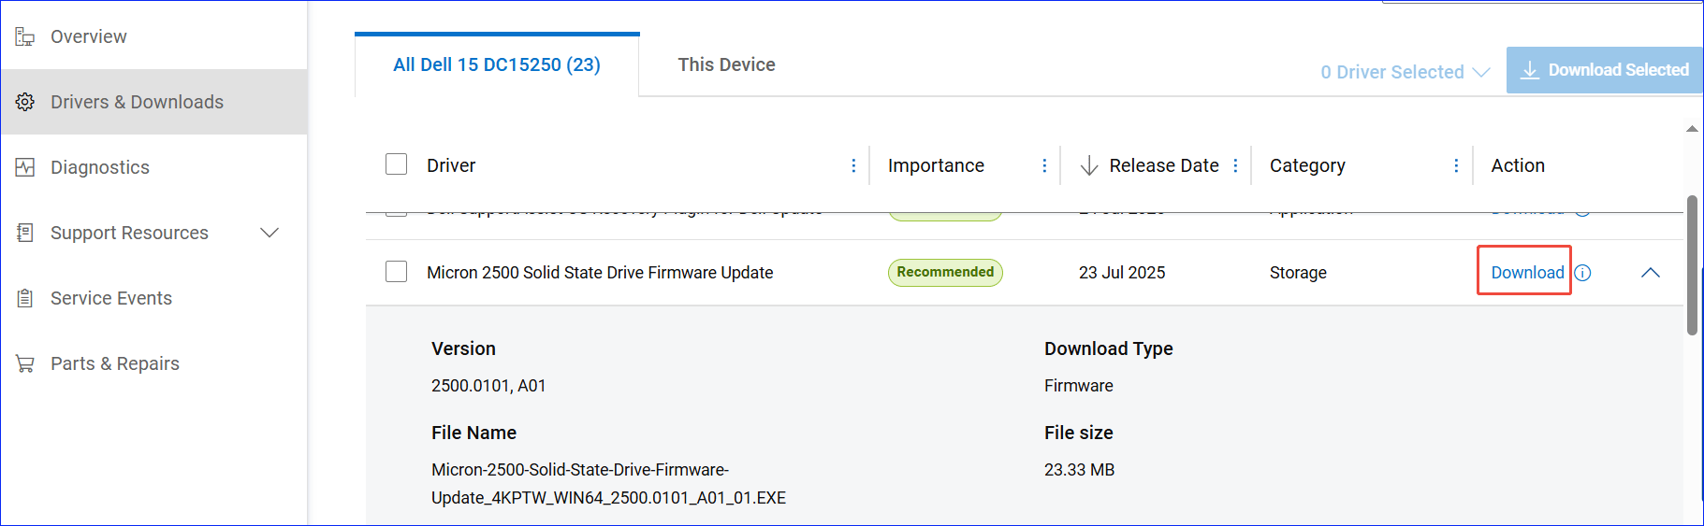Click the Overview sidebar icon

(25, 36)
